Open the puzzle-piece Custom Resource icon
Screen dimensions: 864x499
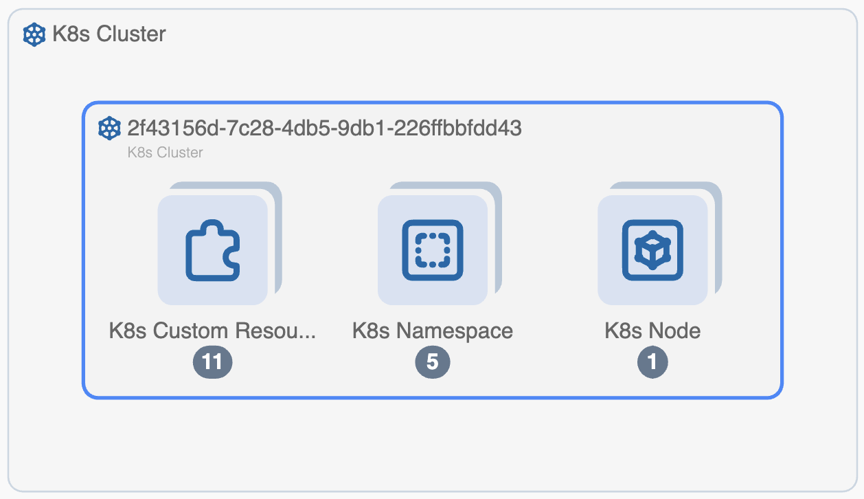[212, 250]
